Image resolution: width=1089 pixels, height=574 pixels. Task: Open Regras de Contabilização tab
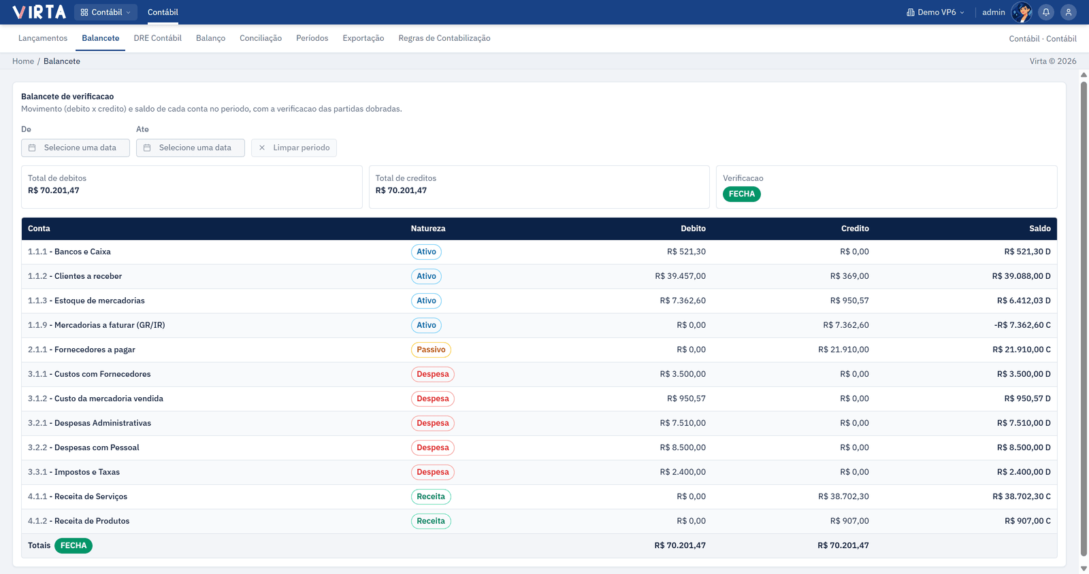[444, 38]
